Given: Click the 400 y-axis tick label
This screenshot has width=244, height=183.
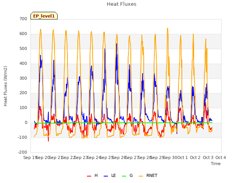Looking at the screenshot, I should point(23,63).
